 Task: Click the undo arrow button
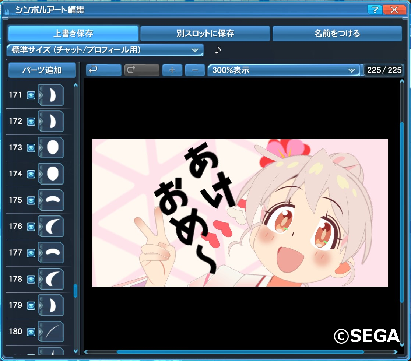coord(103,70)
